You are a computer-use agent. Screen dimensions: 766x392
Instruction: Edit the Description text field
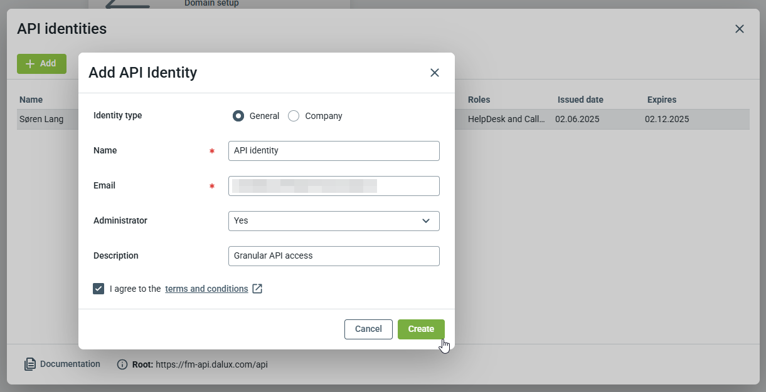coord(334,255)
